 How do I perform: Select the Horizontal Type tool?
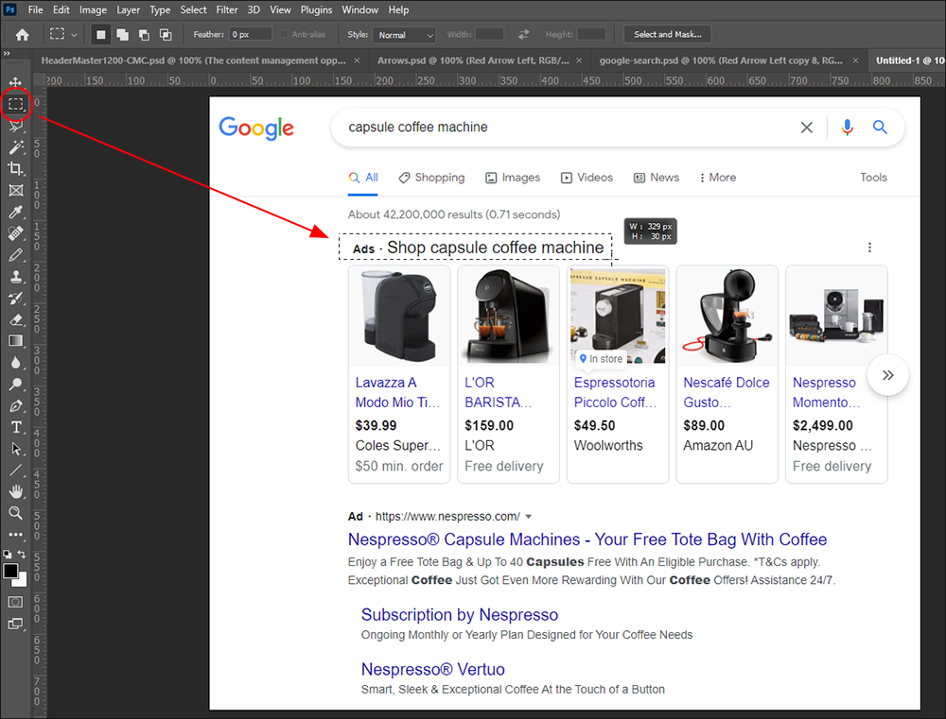tap(16, 427)
